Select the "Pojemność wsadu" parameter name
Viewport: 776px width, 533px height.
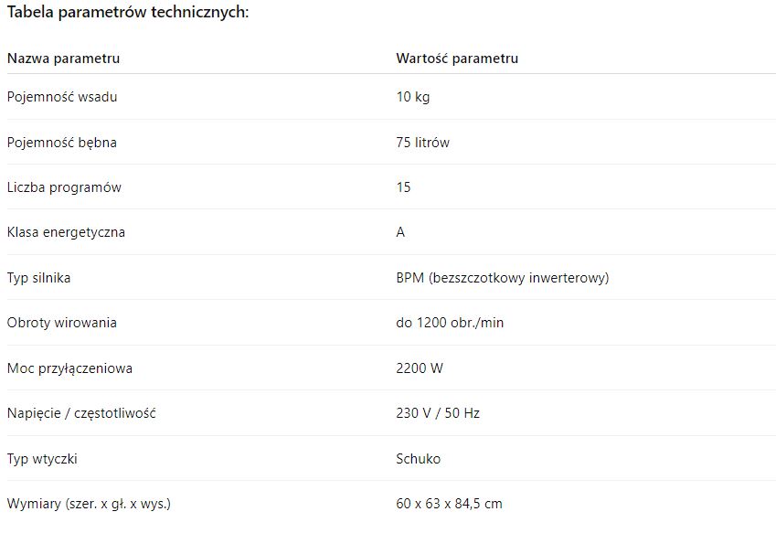click(x=62, y=97)
